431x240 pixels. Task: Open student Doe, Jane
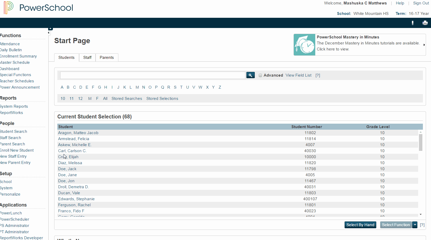click(68, 175)
